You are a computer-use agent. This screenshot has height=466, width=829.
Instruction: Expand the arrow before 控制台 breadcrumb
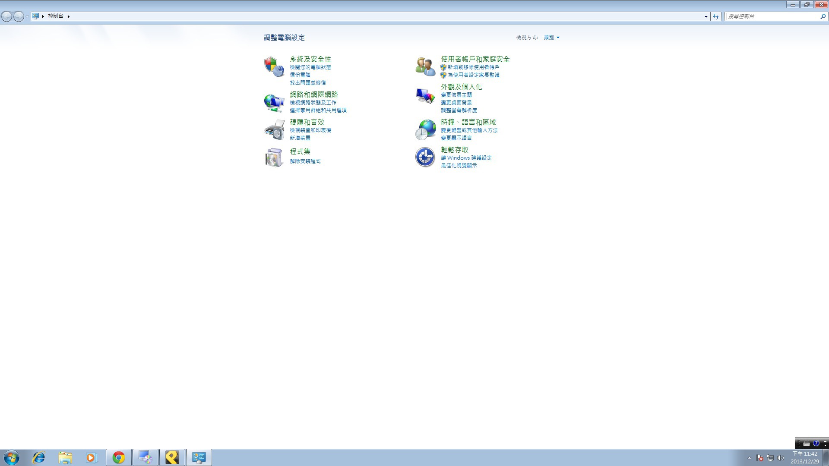(x=43, y=16)
